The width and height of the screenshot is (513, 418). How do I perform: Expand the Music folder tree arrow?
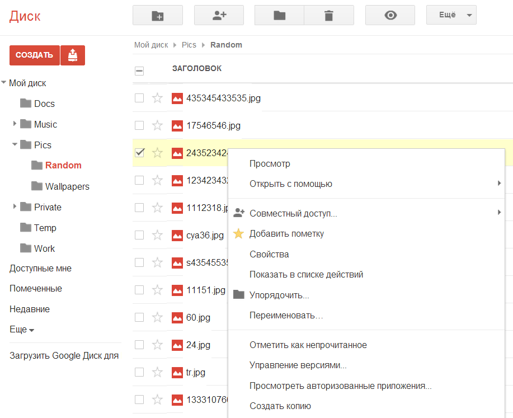(15, 124)
